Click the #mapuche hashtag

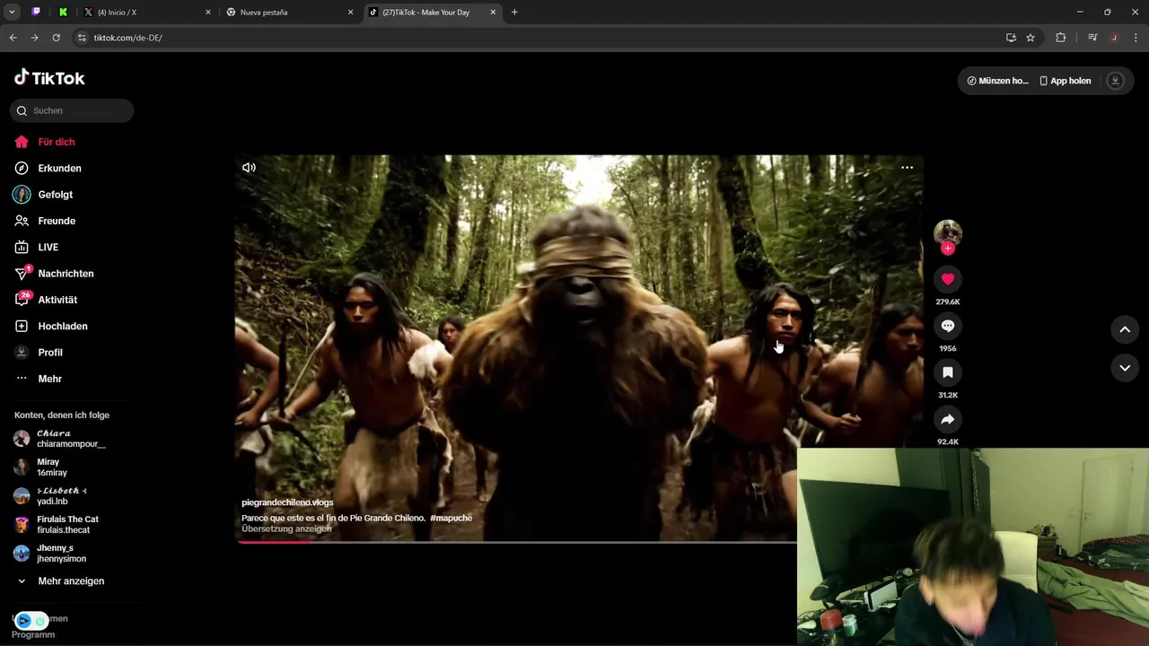pos(451,518)
